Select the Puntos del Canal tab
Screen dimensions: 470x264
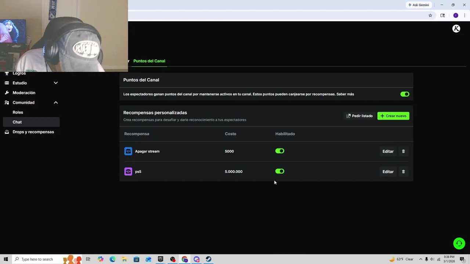pos(149,61)
